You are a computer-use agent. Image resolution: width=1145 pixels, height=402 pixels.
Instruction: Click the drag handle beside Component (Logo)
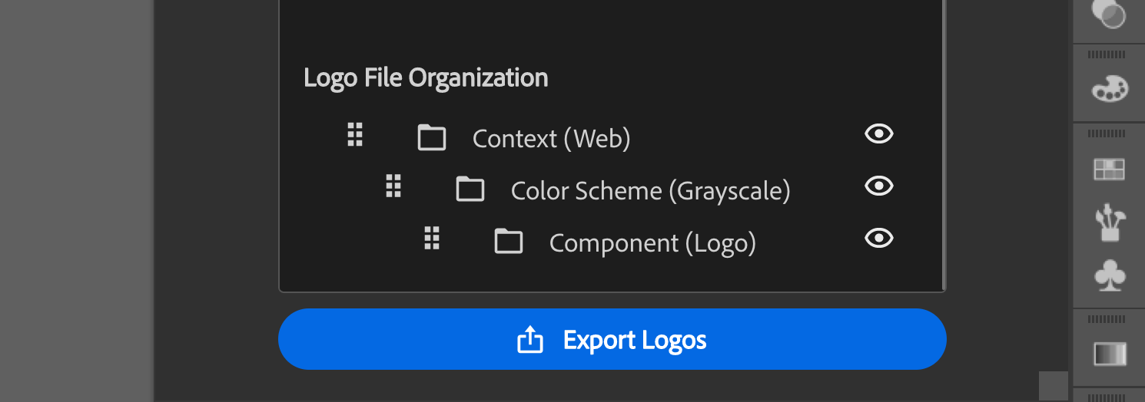click(x=431, y=239)
